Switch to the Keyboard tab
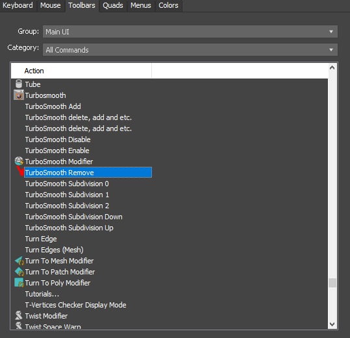Screen dimensions: 350x338 pos(18,5)
